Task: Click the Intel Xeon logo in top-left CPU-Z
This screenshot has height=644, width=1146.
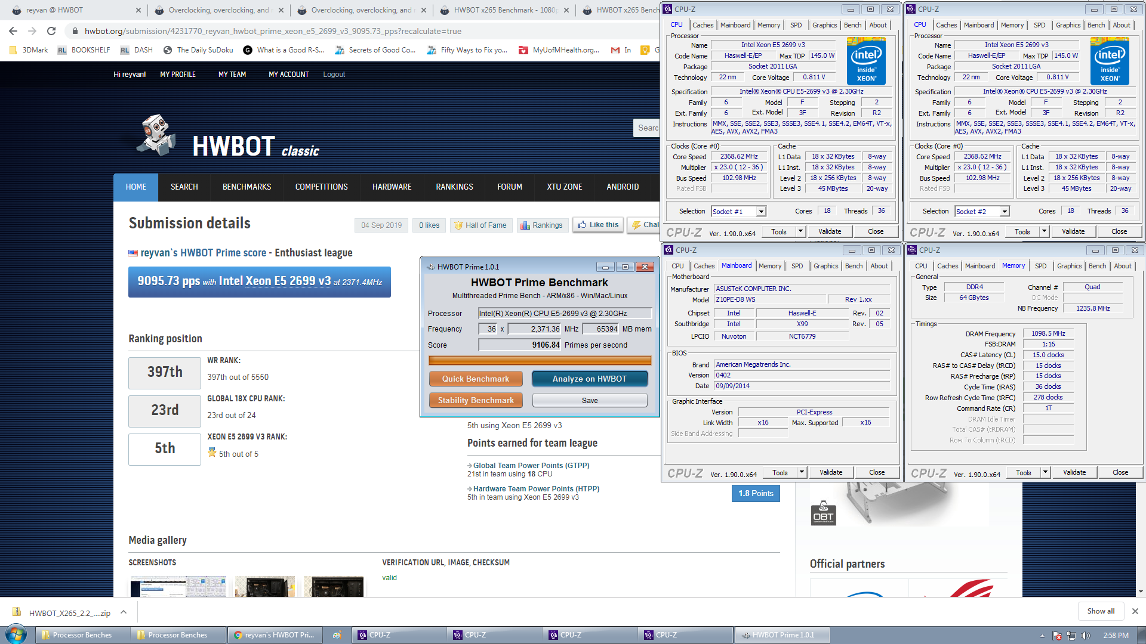Action: point(866,60)
